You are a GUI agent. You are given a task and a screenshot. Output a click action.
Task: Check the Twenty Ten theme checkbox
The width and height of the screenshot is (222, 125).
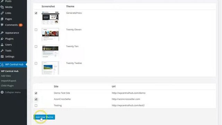[x=36, y=47]
